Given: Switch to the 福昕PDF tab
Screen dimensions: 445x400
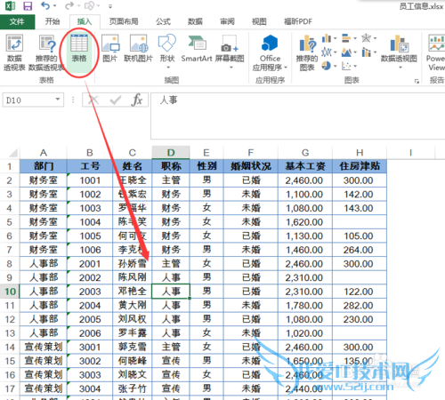Looking at the screenshot, I should [x=298, y=21].
